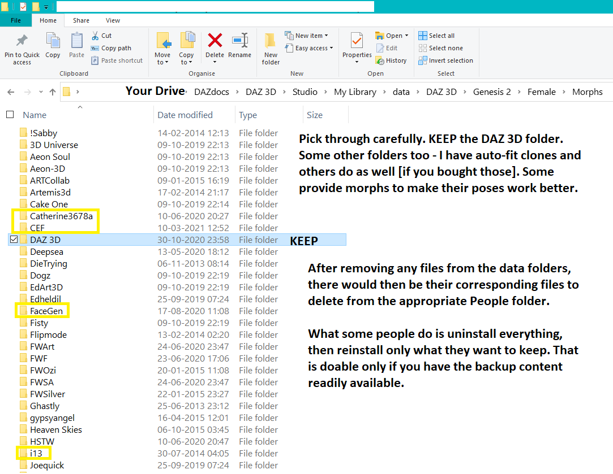This screenshot has height=474, width=613.
Task: Navigate to Studio in breadcrumb
Action: (x=305, y=92)
